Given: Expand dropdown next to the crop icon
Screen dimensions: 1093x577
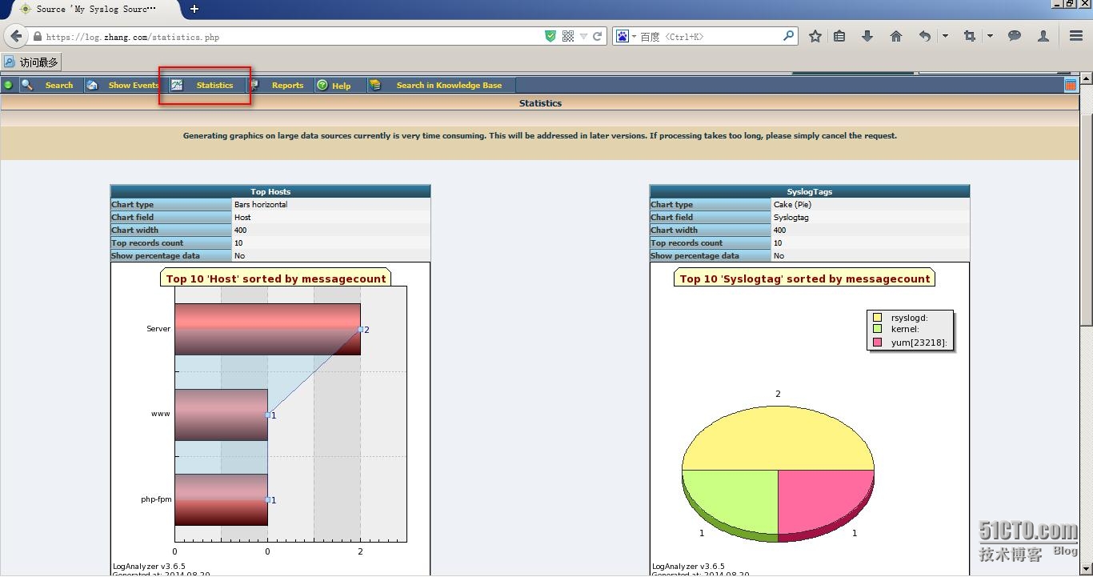Looking at the screenshot, I should (990, 36).
